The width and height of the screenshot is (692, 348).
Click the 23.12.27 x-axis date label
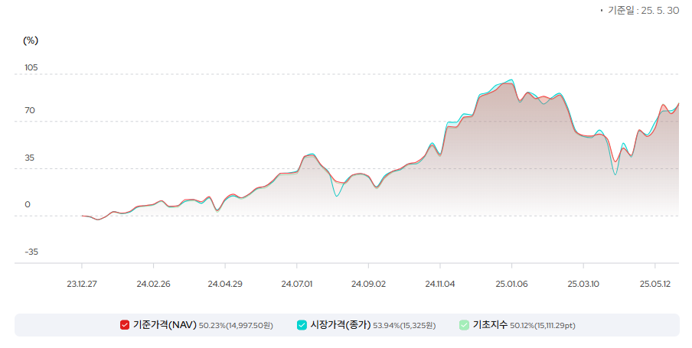82,284
